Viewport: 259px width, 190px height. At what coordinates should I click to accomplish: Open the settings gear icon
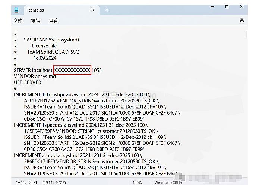[x=242, y=20]
